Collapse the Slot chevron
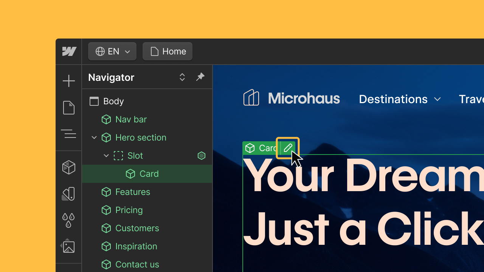The height and width of the screenshot is (272, 484). pyautogui.click(x=106, y=156)
